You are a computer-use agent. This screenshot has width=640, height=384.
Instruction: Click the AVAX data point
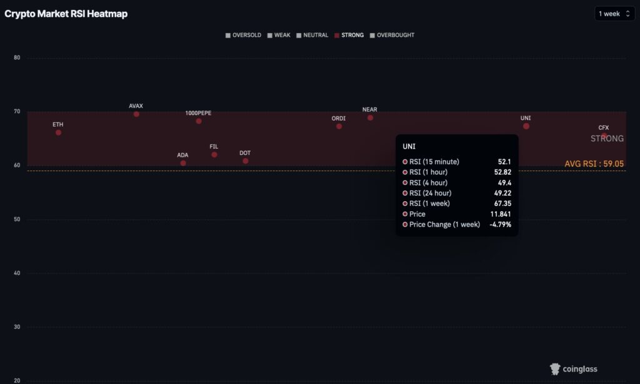pos(136,114)
